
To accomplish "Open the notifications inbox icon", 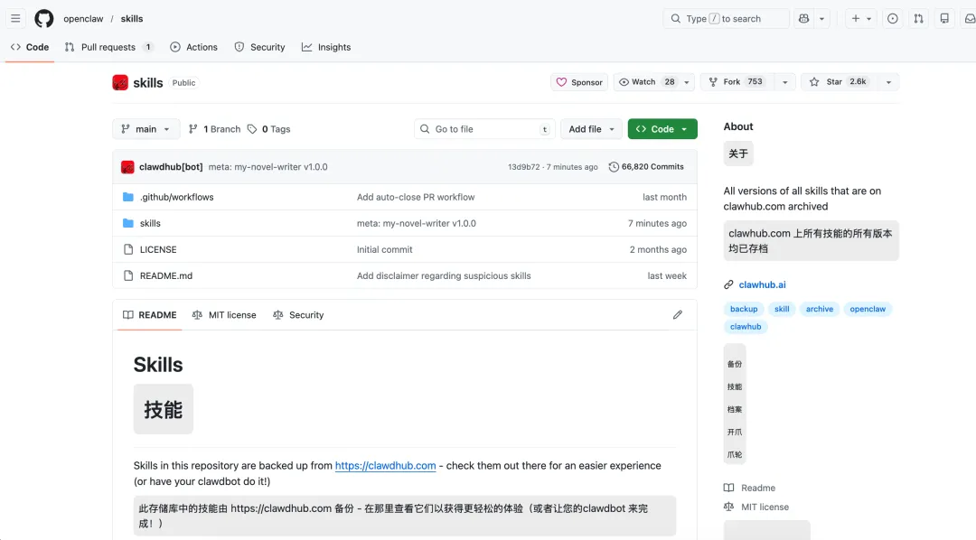I will coord(969,19).
